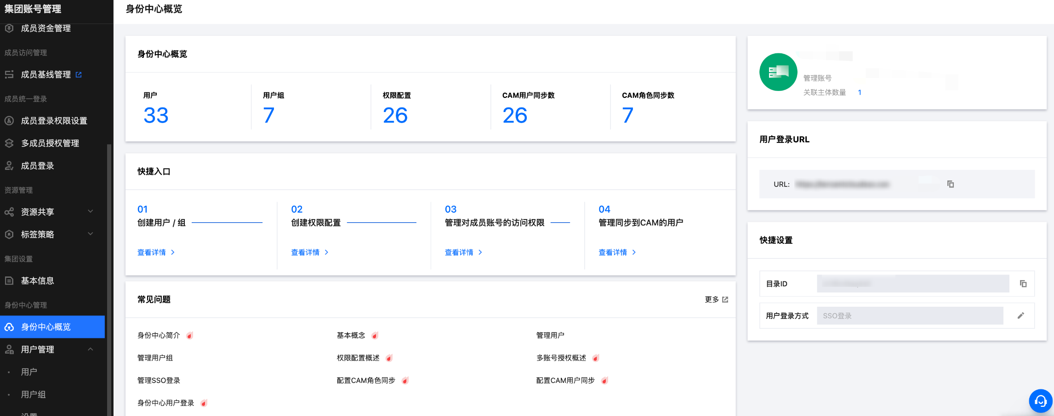Image resolution: width=1054 pixels, height=416 pixels.
Task: Open external link icon beside 成员基线管理
Action: (x=79, y=74)
